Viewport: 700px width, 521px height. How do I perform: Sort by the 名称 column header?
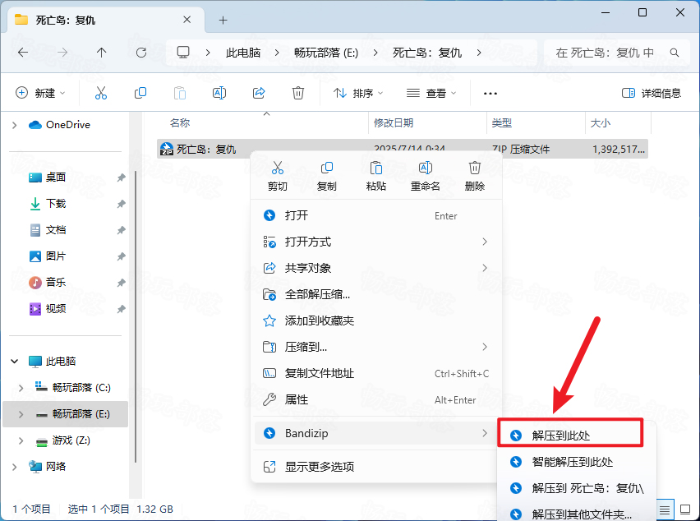tap(180, 122)
